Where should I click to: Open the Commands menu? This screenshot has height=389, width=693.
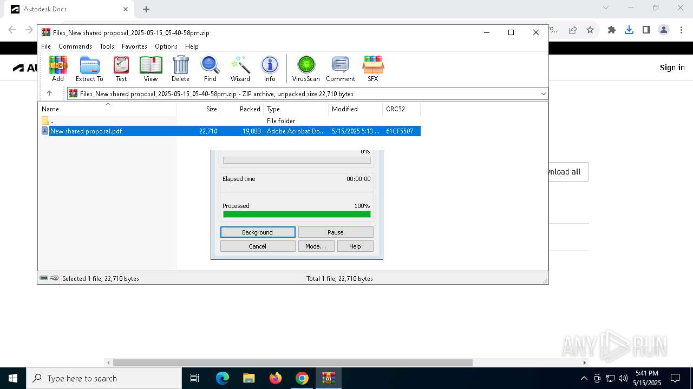[75, 46]
